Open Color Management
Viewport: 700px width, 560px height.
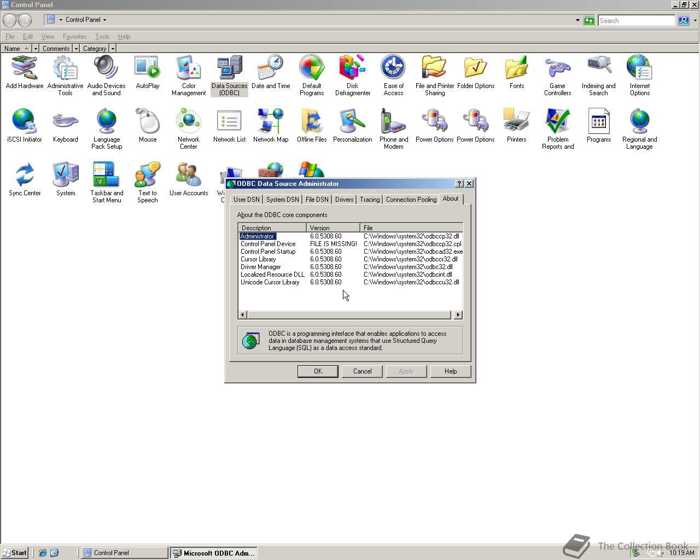189,75
